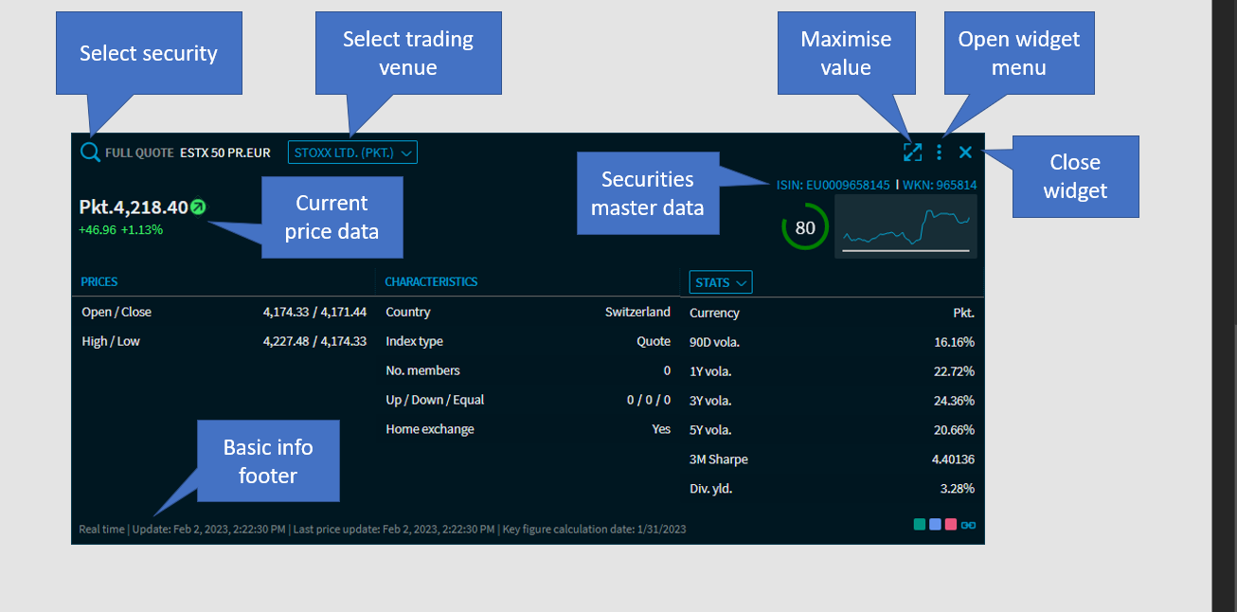This screenshot has height=612, width=1237.
Task: Select the pink color swatch
Action: click(950, 524)
